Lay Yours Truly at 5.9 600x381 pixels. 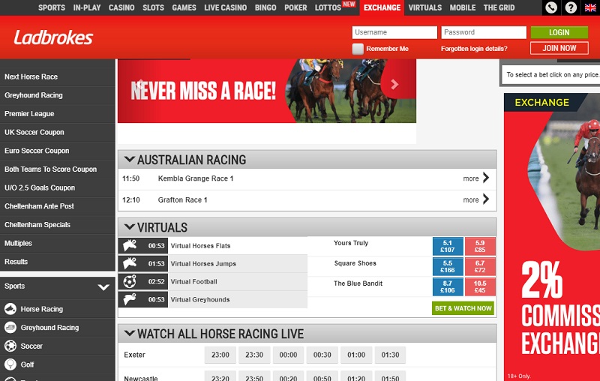coord(480,246)
